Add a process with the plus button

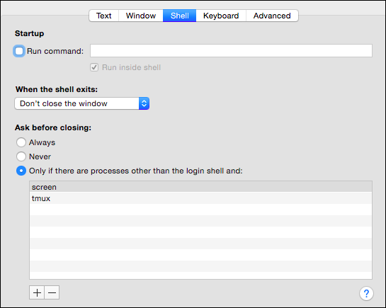[x=37, y=292]
